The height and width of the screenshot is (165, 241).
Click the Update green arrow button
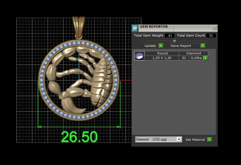tap(161, 46)
